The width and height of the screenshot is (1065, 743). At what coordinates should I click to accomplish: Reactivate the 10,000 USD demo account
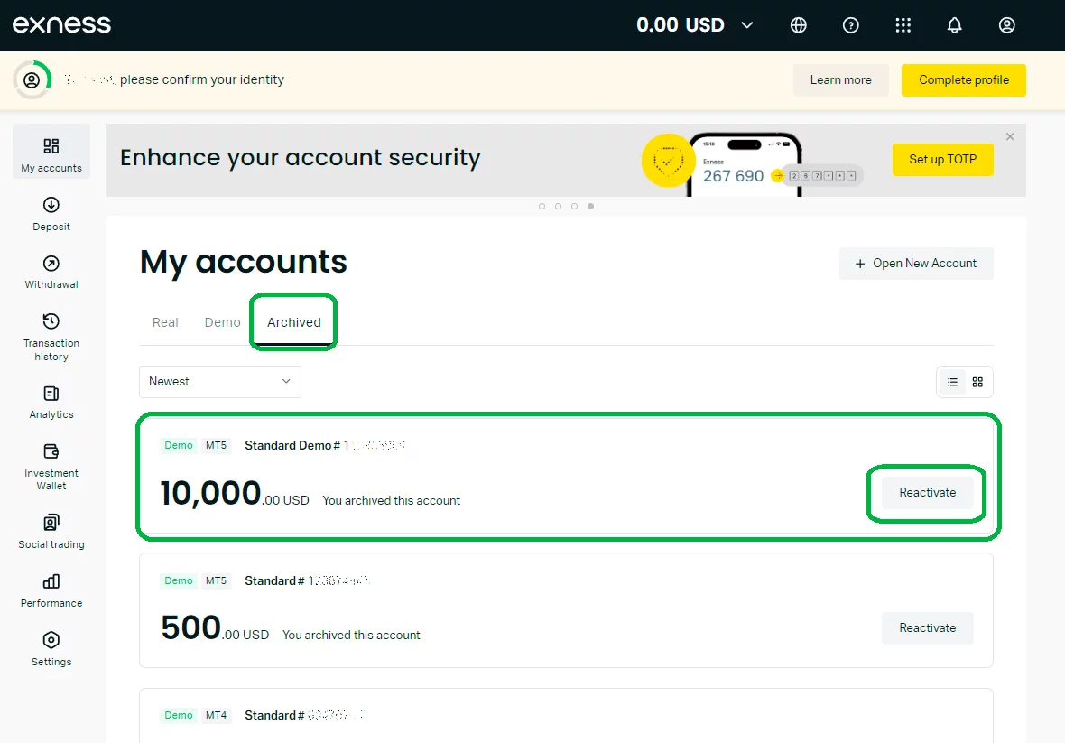tap(927, 493)
